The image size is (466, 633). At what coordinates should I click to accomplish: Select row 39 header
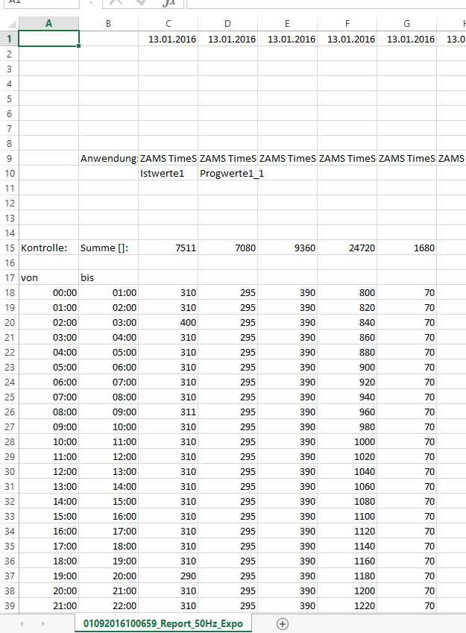(9, 606)
